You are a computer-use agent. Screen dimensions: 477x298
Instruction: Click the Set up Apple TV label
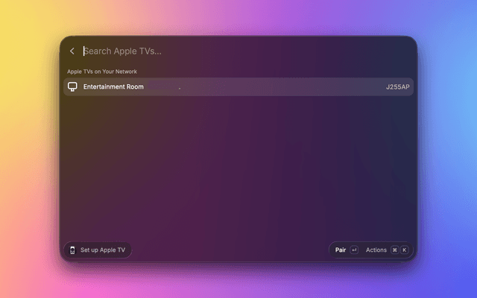(x=103, y=250)
